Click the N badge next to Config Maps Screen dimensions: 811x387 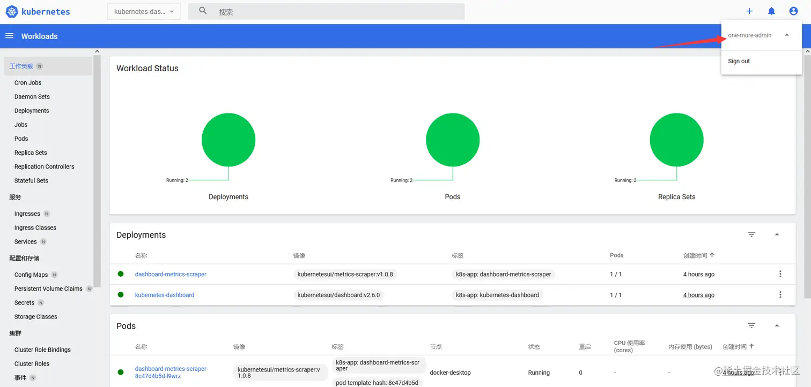pos(54,275)
